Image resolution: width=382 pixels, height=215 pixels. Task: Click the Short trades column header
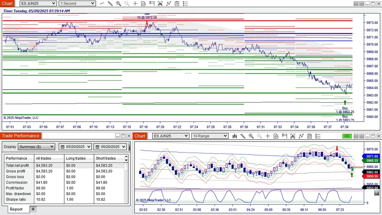pos(106,158)
